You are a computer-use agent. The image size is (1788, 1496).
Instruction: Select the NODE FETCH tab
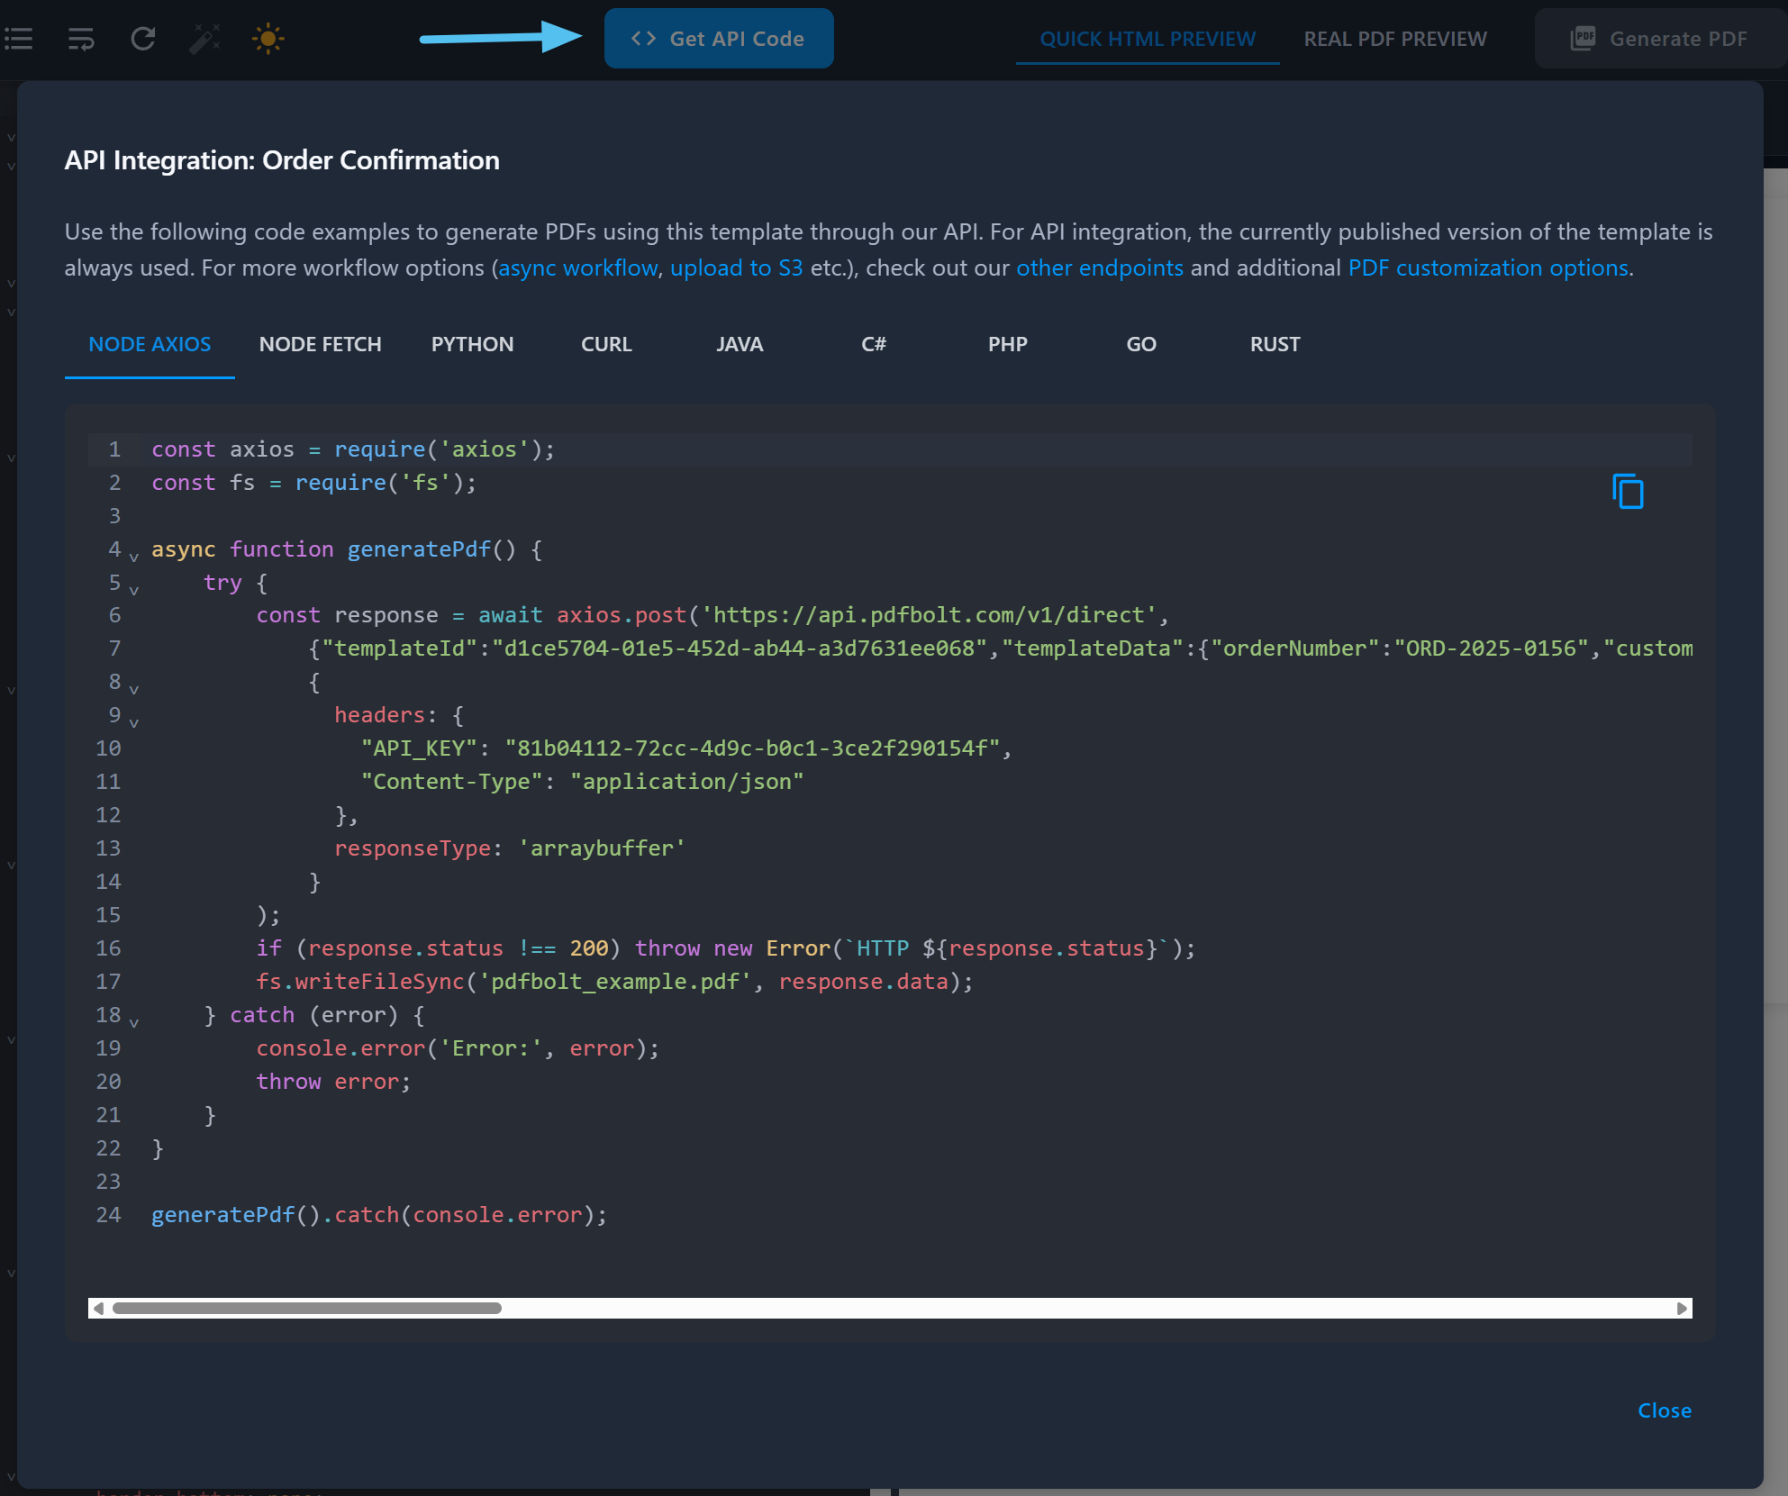[x=320, y=344]
